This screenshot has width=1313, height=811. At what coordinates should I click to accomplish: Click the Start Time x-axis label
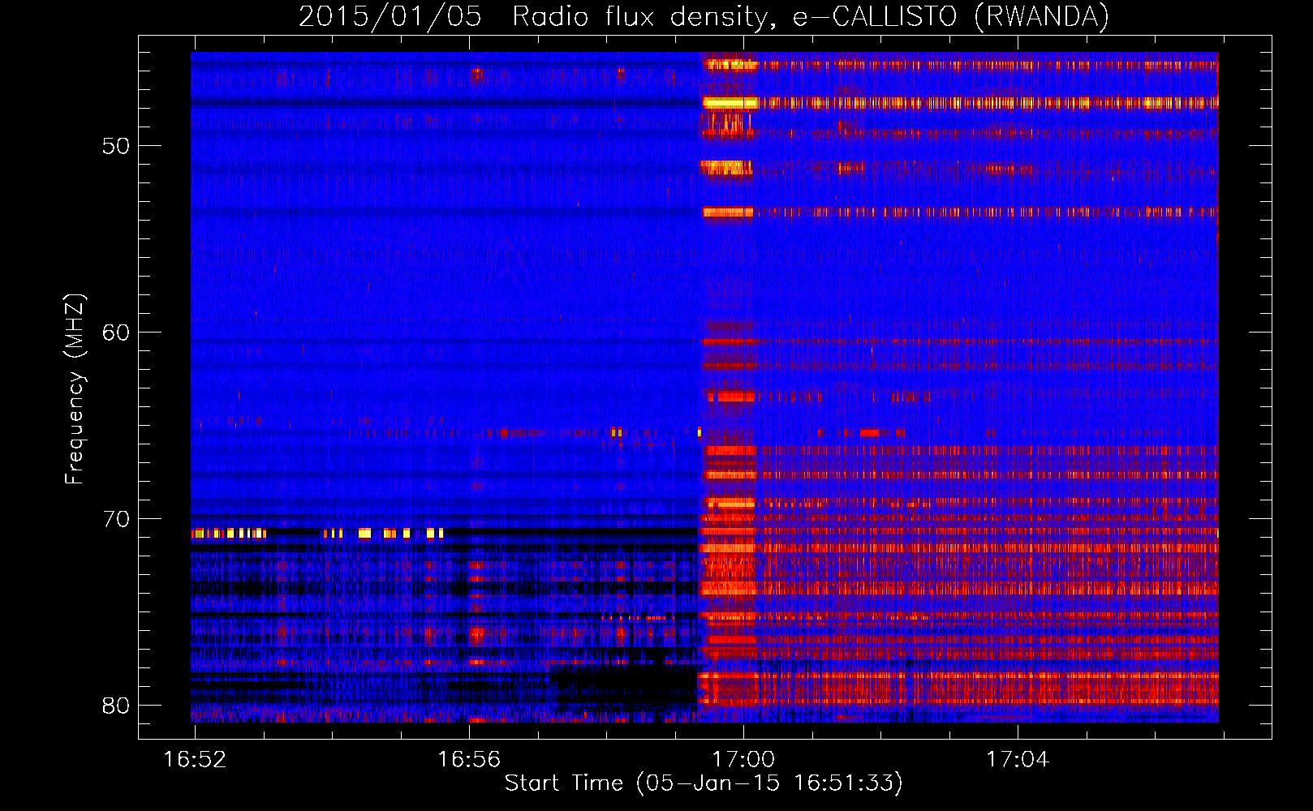point(703,783)
